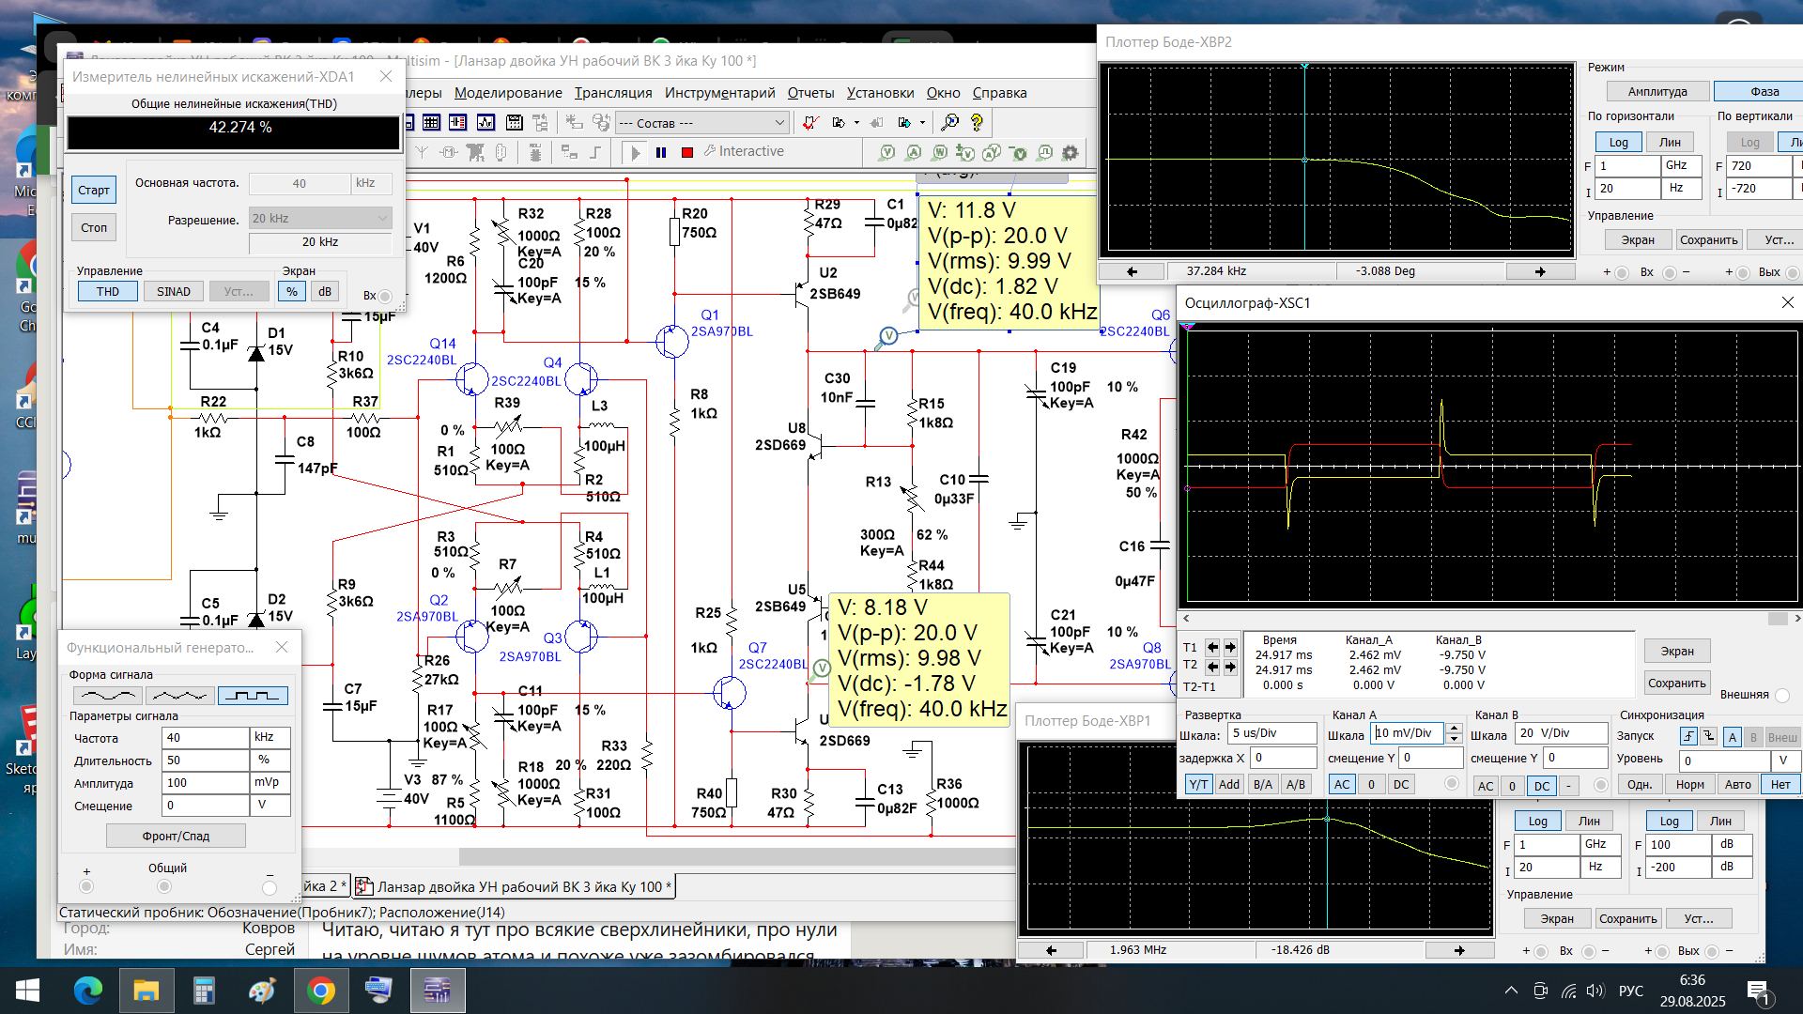Open amplitude unit mVp in generator
1803x1014 pixels.
(x=270, y=783)
